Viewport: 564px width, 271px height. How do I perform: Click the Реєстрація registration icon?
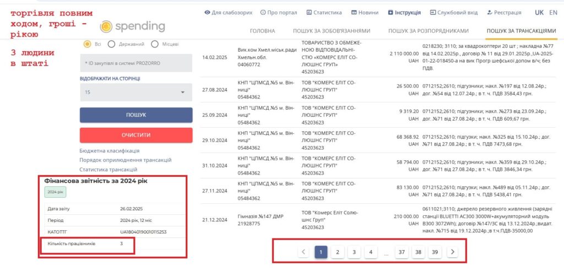(x=490, y=13)
